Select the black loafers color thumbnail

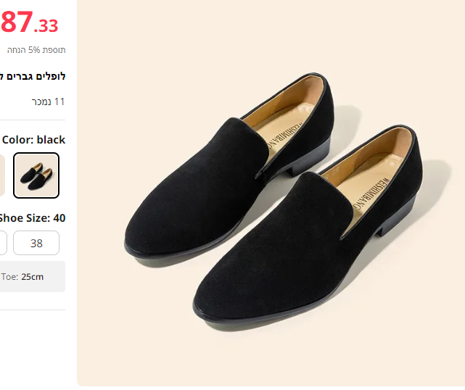36,175
